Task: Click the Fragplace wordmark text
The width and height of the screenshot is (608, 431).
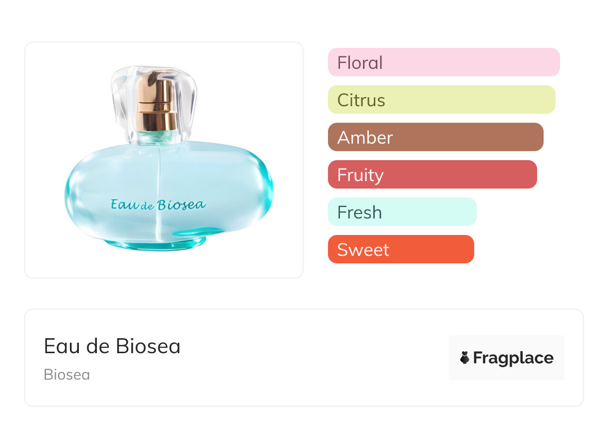Action: click(x=513, y=358)
